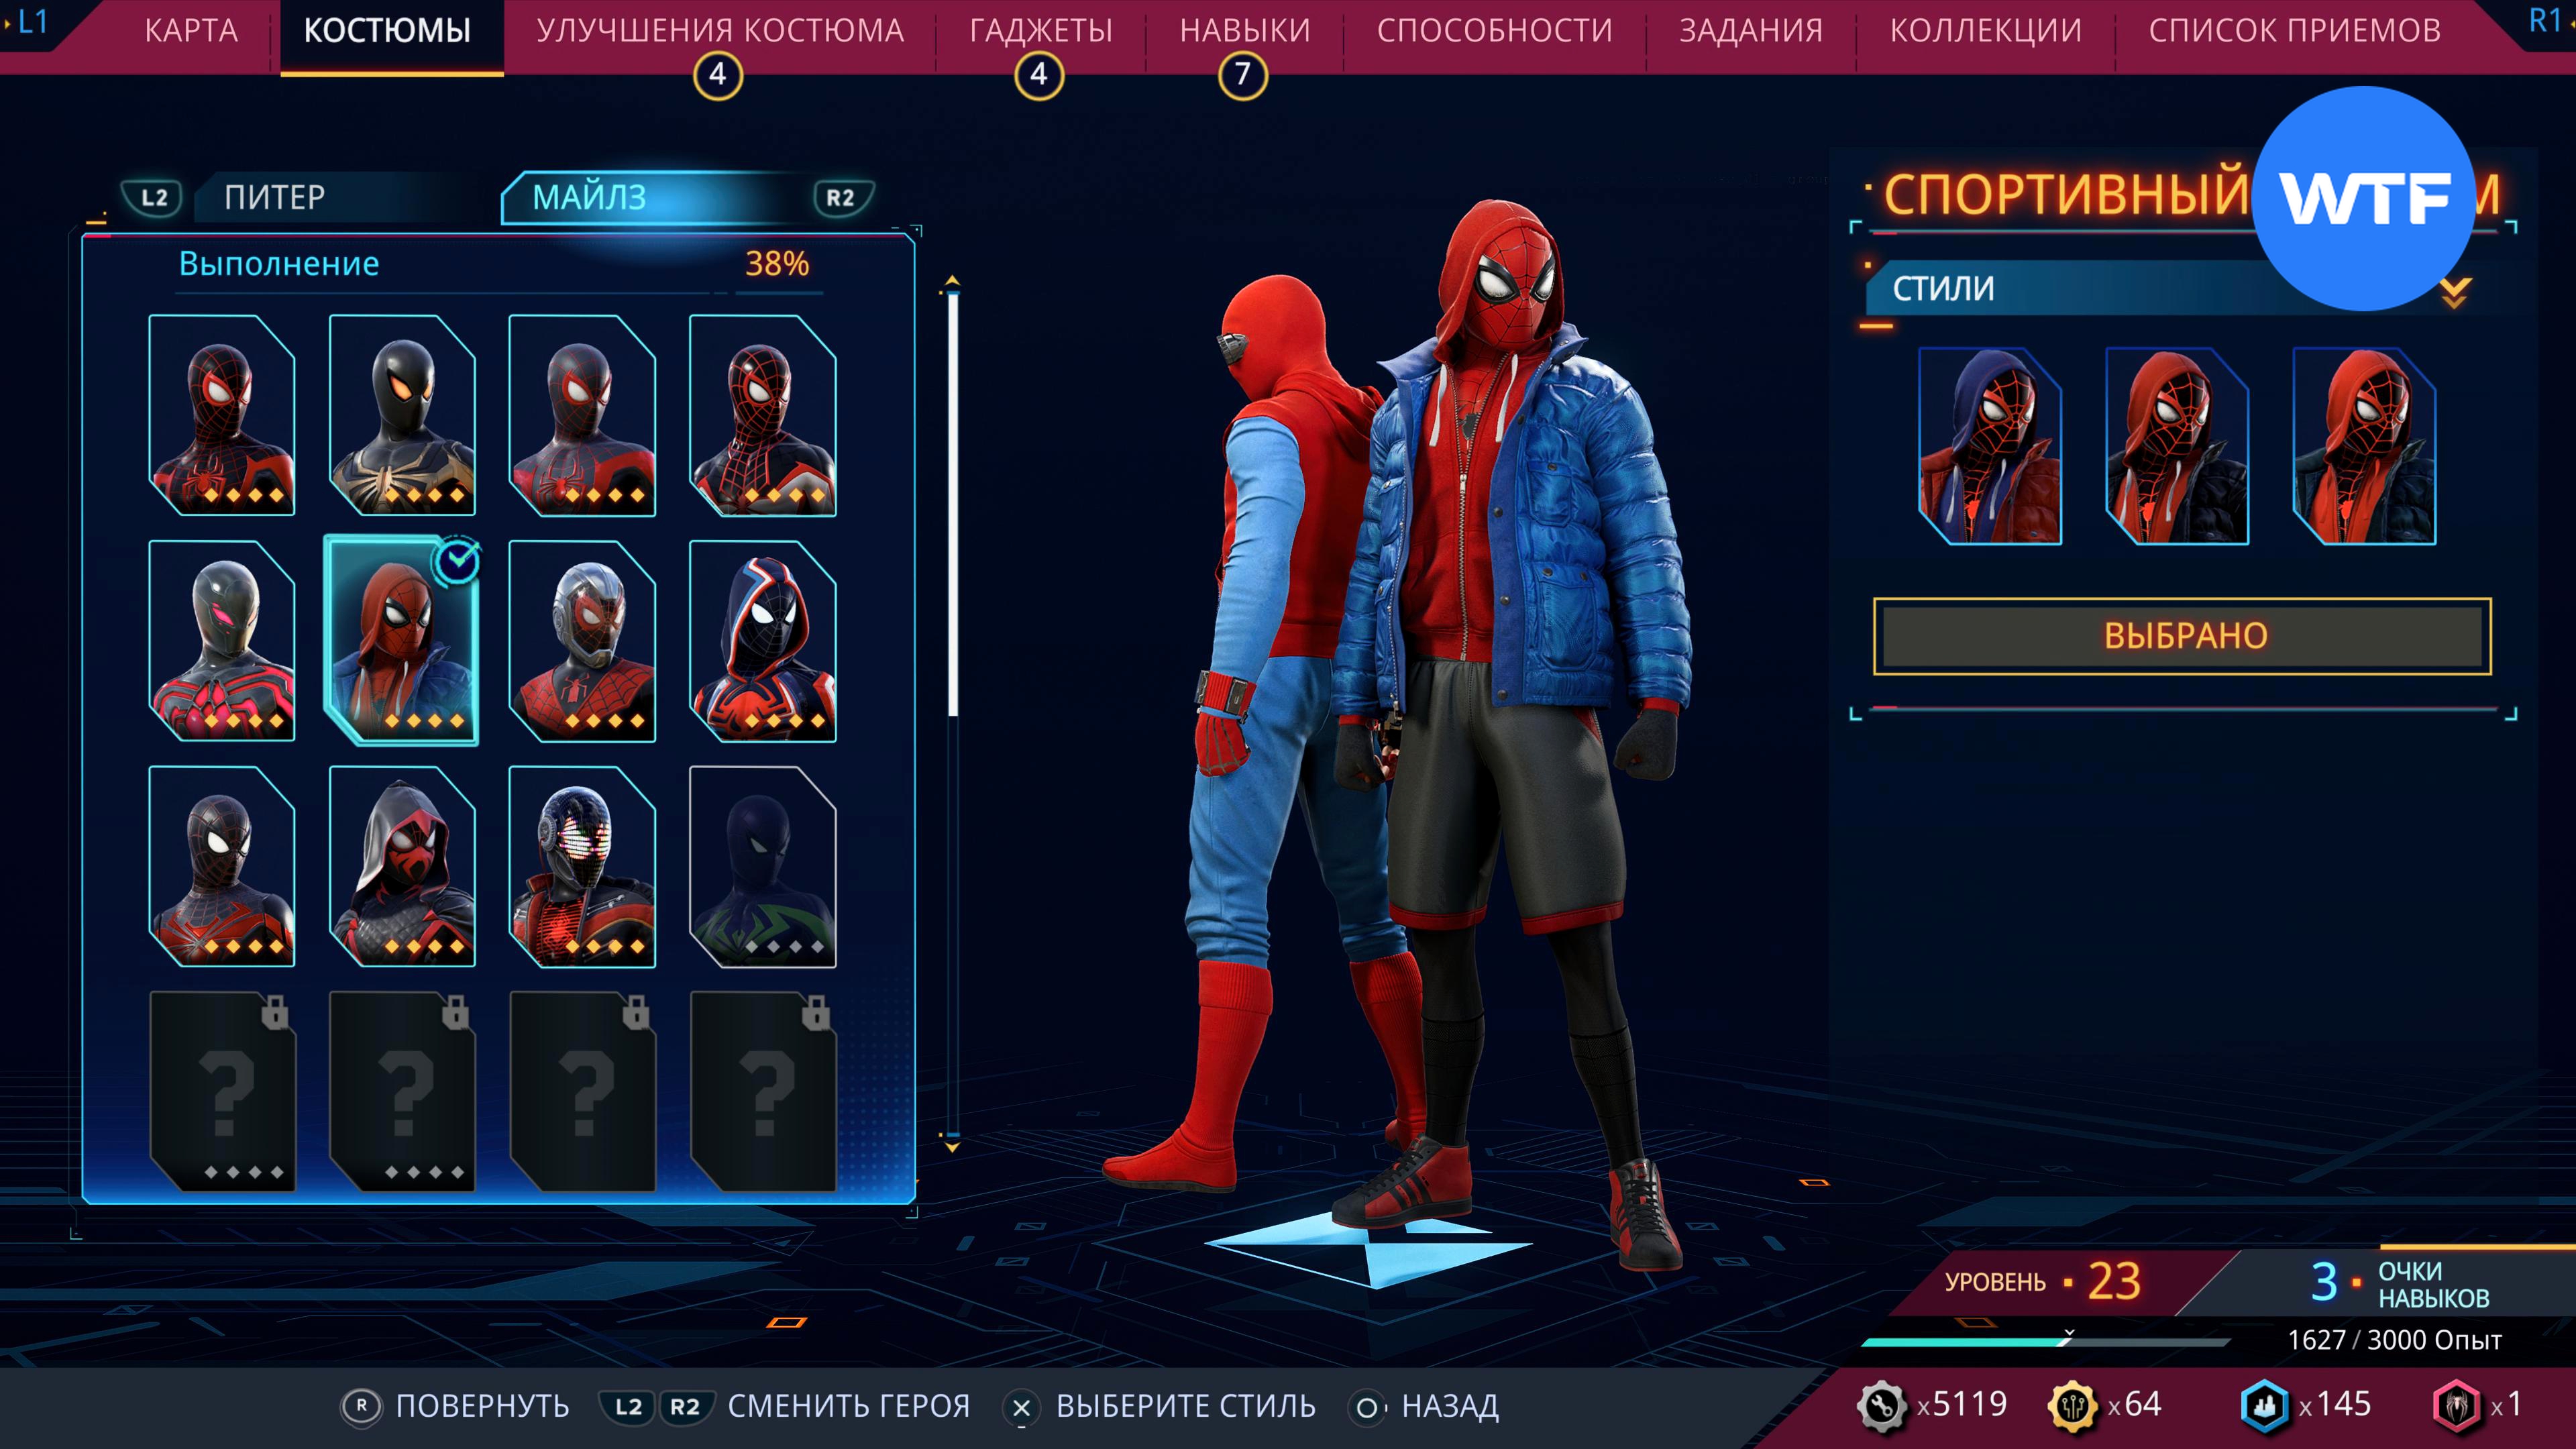2576x1449 pixels.
Task: Pick the dark navy hooded suit
Action: (x=762, y=640)
